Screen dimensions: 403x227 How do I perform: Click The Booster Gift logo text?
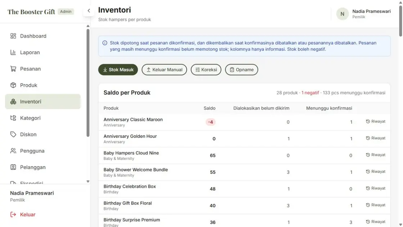31,12
